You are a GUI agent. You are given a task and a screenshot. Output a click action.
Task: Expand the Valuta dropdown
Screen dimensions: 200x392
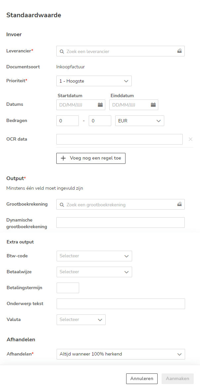click(x=81, y=320)
